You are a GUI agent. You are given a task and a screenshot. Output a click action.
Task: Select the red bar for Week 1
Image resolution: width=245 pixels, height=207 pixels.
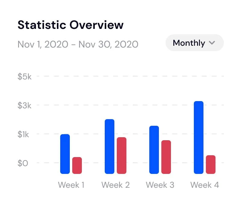pos(77,165)
